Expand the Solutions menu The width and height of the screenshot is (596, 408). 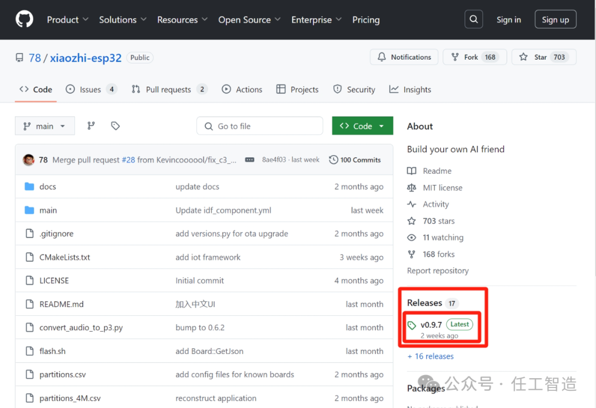tap(123, 20)
